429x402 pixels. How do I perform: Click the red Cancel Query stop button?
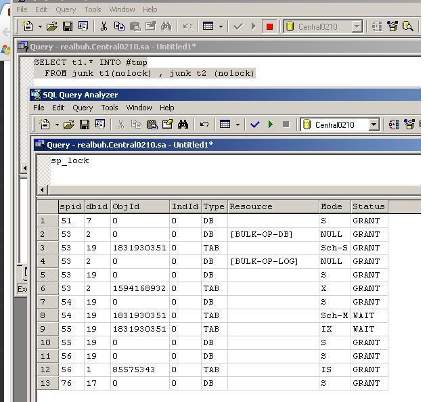pos(269,26)
